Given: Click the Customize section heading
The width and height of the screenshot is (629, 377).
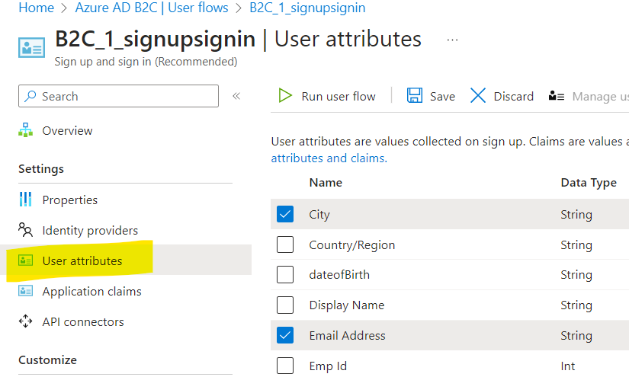Looking at the screenshot, I should (47, 359).
